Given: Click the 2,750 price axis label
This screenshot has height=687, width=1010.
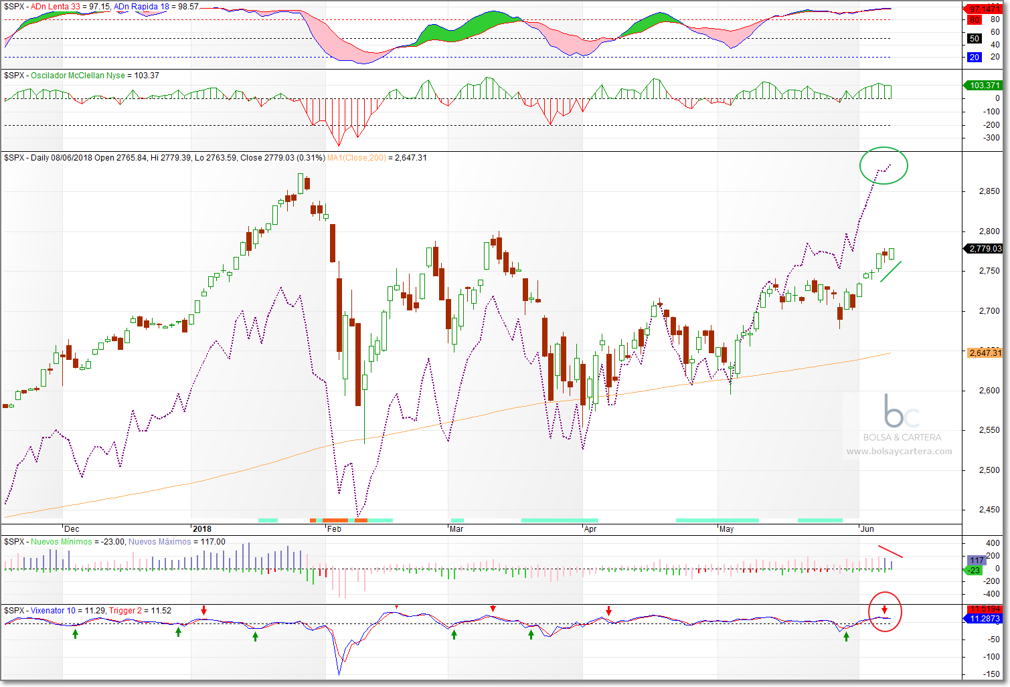Looking at the screenshot, I should pyautogui.click(x=989, y=271).
